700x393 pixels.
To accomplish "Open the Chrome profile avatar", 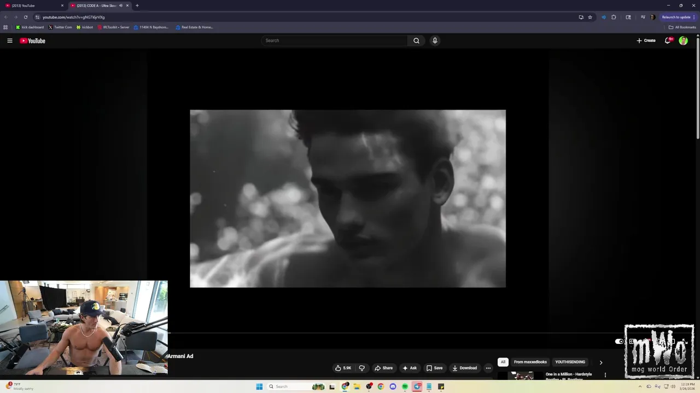I will [652, 17].
